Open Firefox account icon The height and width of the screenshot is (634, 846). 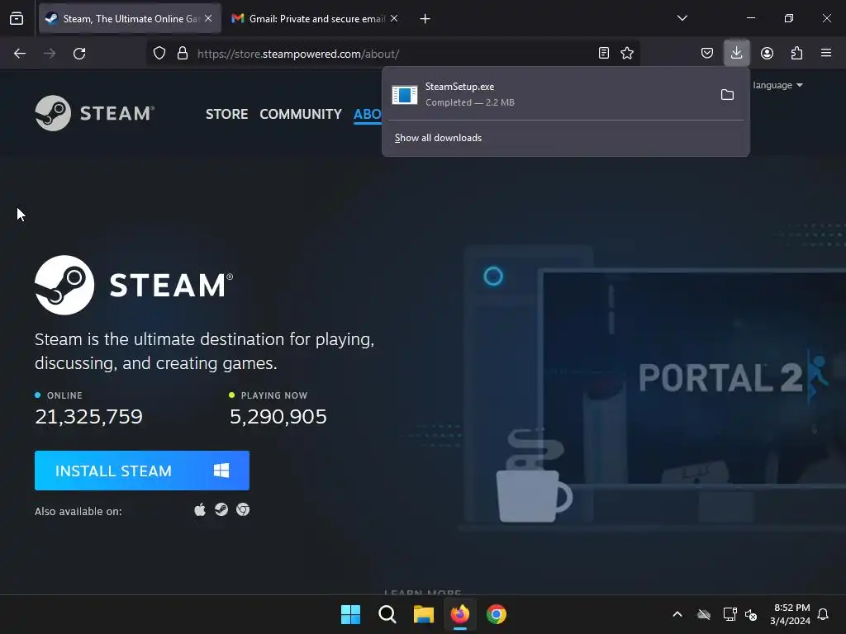[767, 53]
